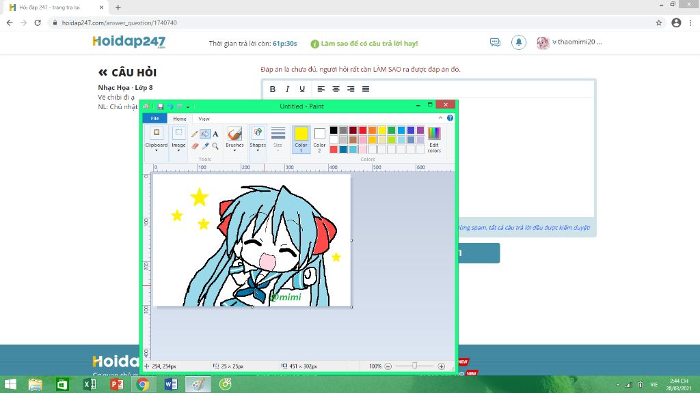Click the Undo arrow in Paint title bar
Screen dimensions: 700x393
click(170, 106)
